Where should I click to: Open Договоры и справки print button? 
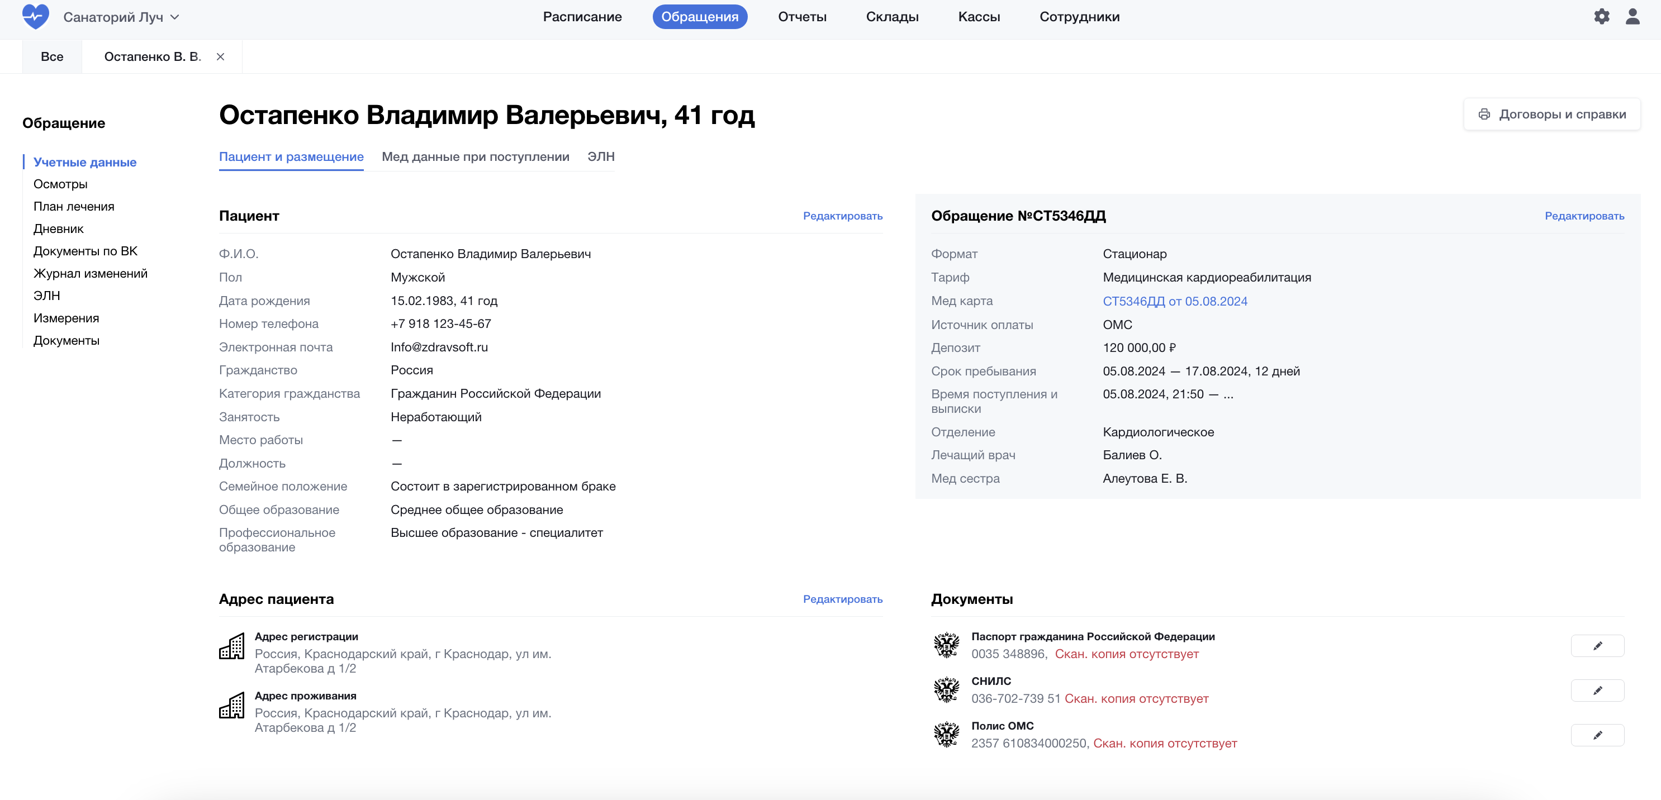pyautogui.click(x=1551, y=114)
